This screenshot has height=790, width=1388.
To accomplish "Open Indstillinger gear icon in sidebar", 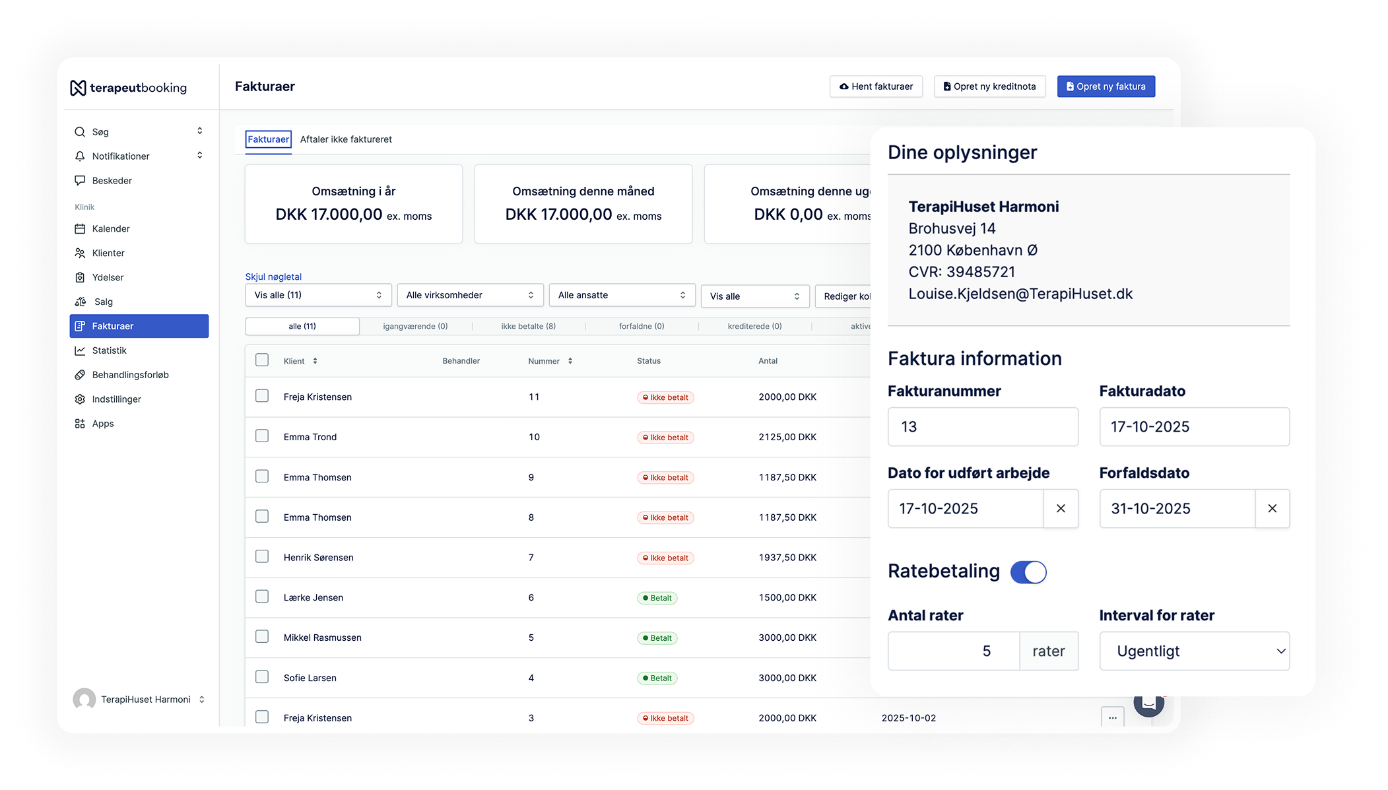I will pos(80,399).
